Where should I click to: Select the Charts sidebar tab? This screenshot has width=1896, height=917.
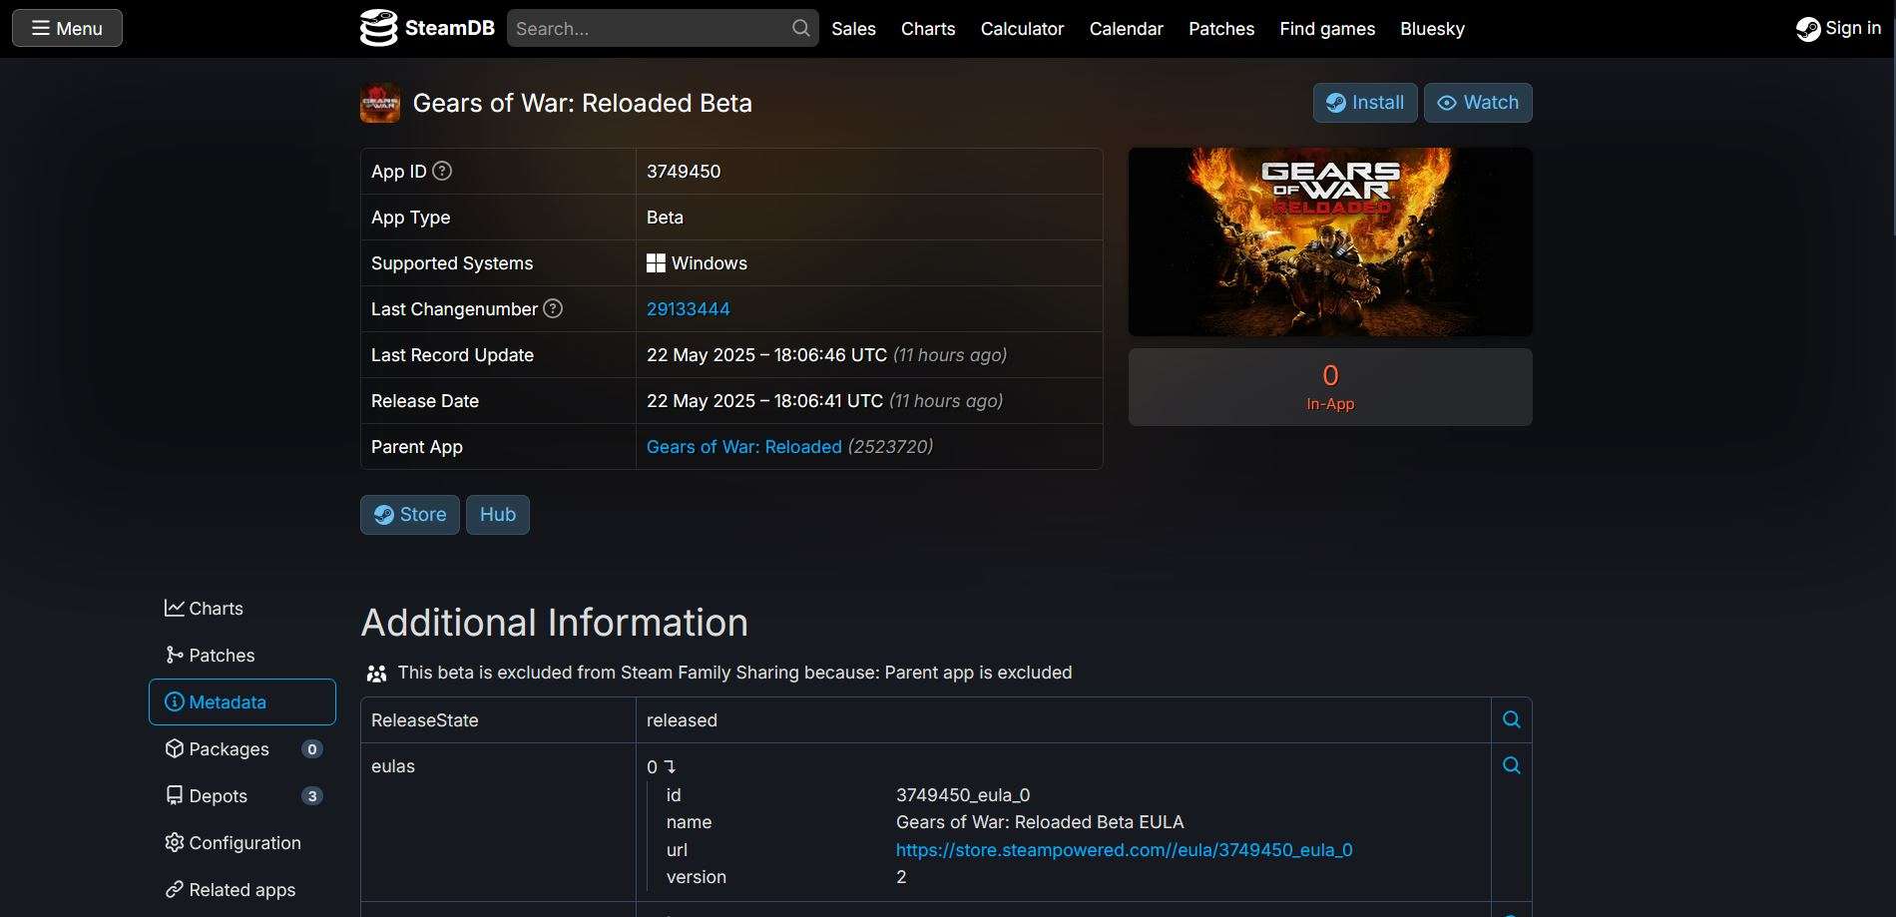(242, 609)
